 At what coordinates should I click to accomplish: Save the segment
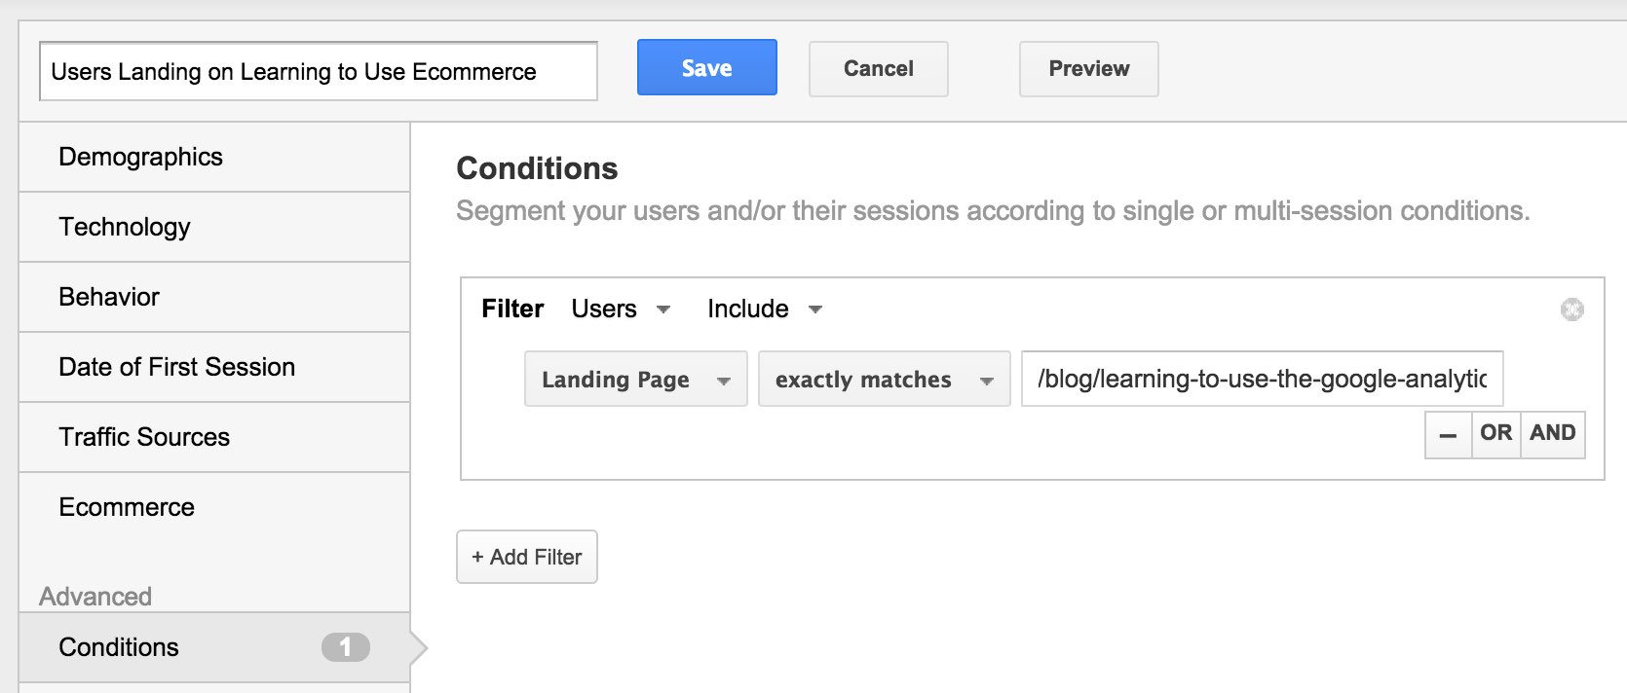707,68
